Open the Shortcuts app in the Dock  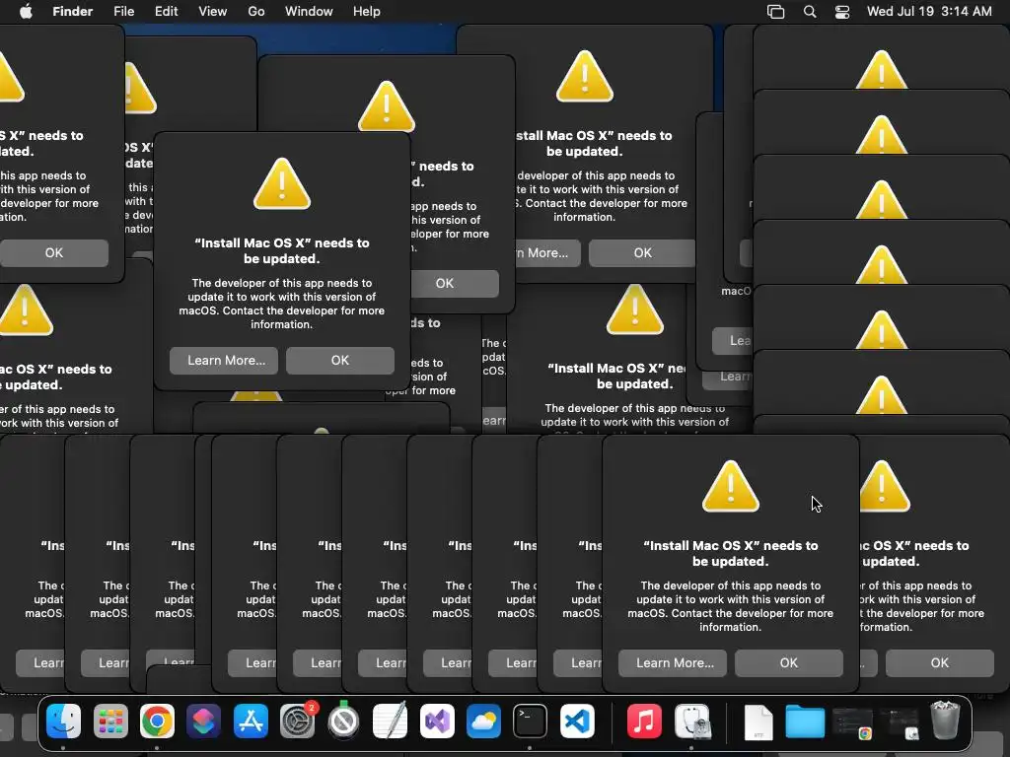(x=204, y=721)
